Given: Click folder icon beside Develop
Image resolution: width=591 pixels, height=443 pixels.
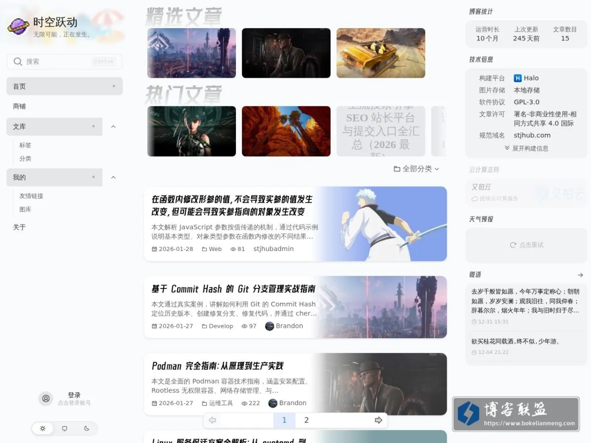Looking at the screenshot, I should coord(204,326).
